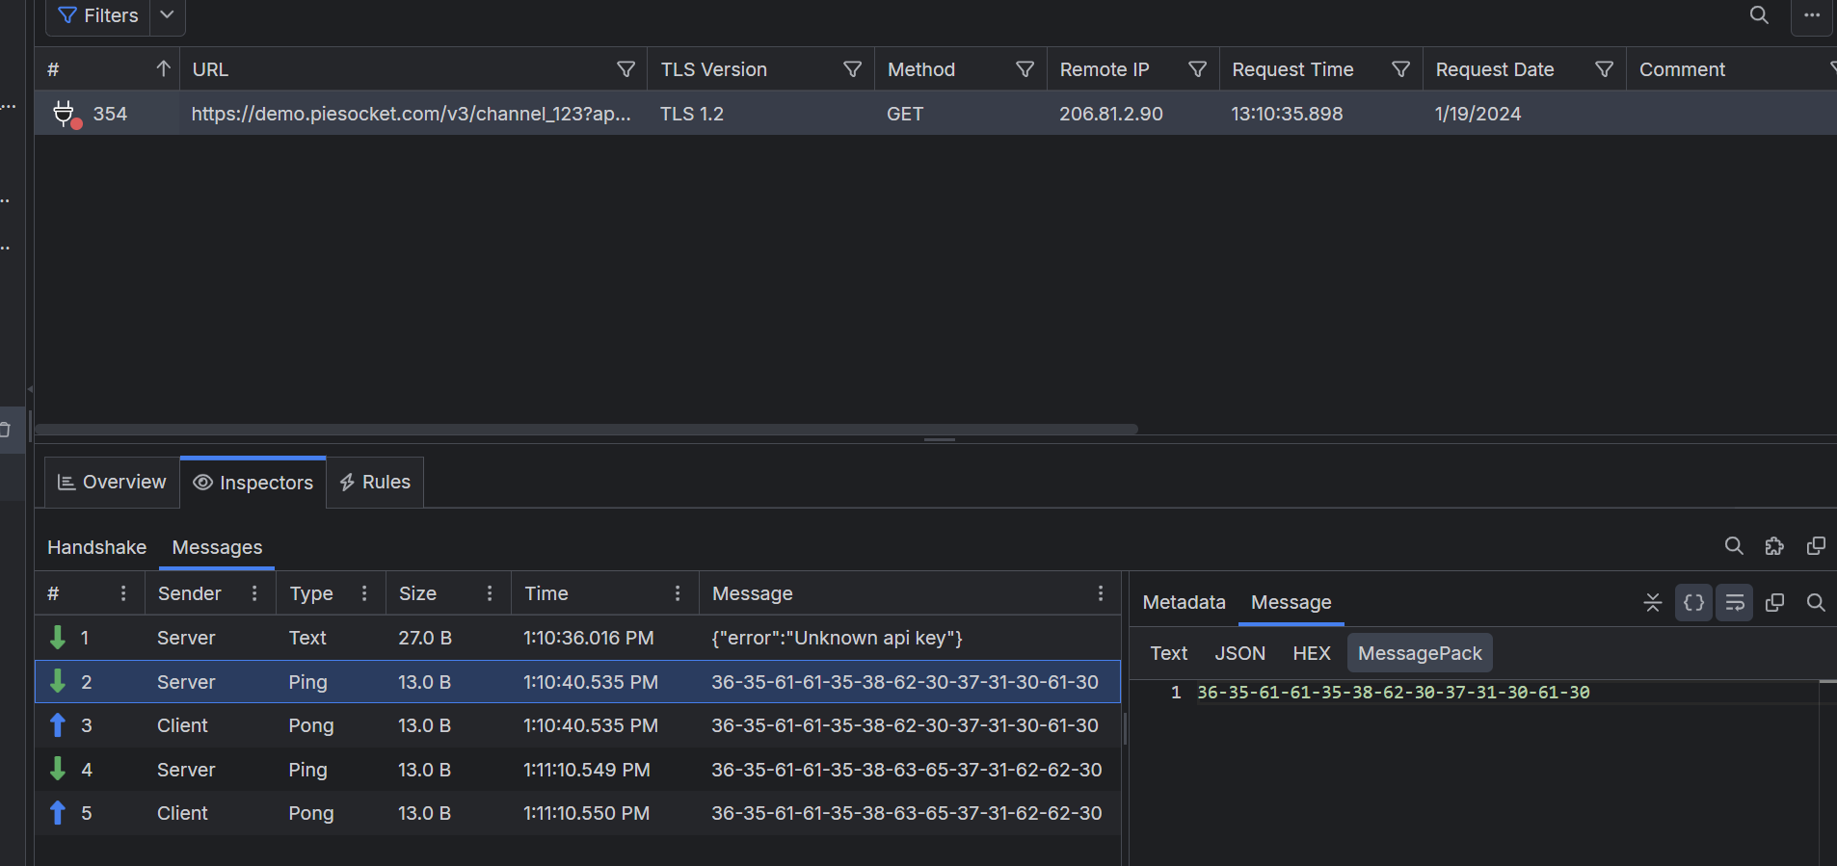Open Message column options menu
This screenshot has width=1837, height=866.
(1100, 593)
